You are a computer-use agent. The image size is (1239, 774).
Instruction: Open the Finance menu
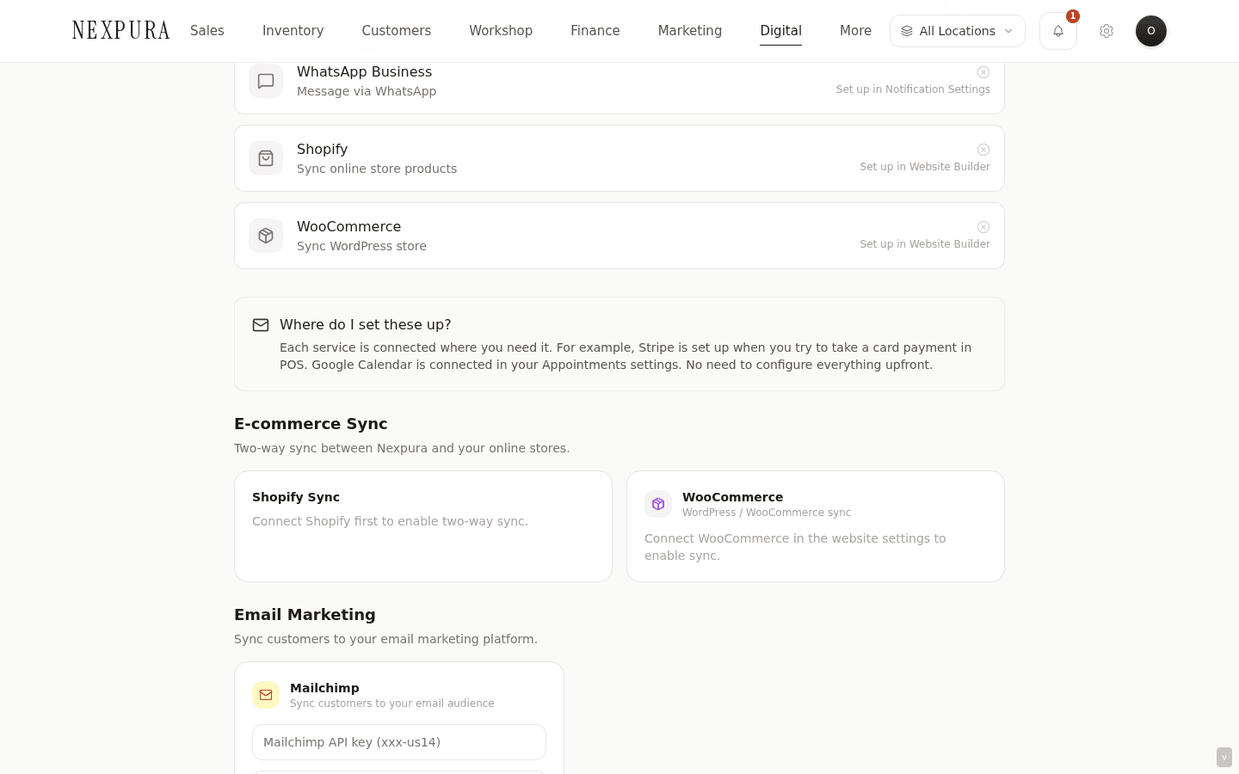click(x=595, y=31)
